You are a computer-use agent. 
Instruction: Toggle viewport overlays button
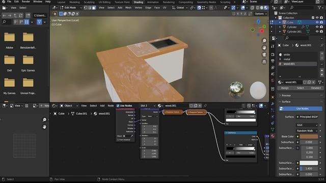(243, 8)
